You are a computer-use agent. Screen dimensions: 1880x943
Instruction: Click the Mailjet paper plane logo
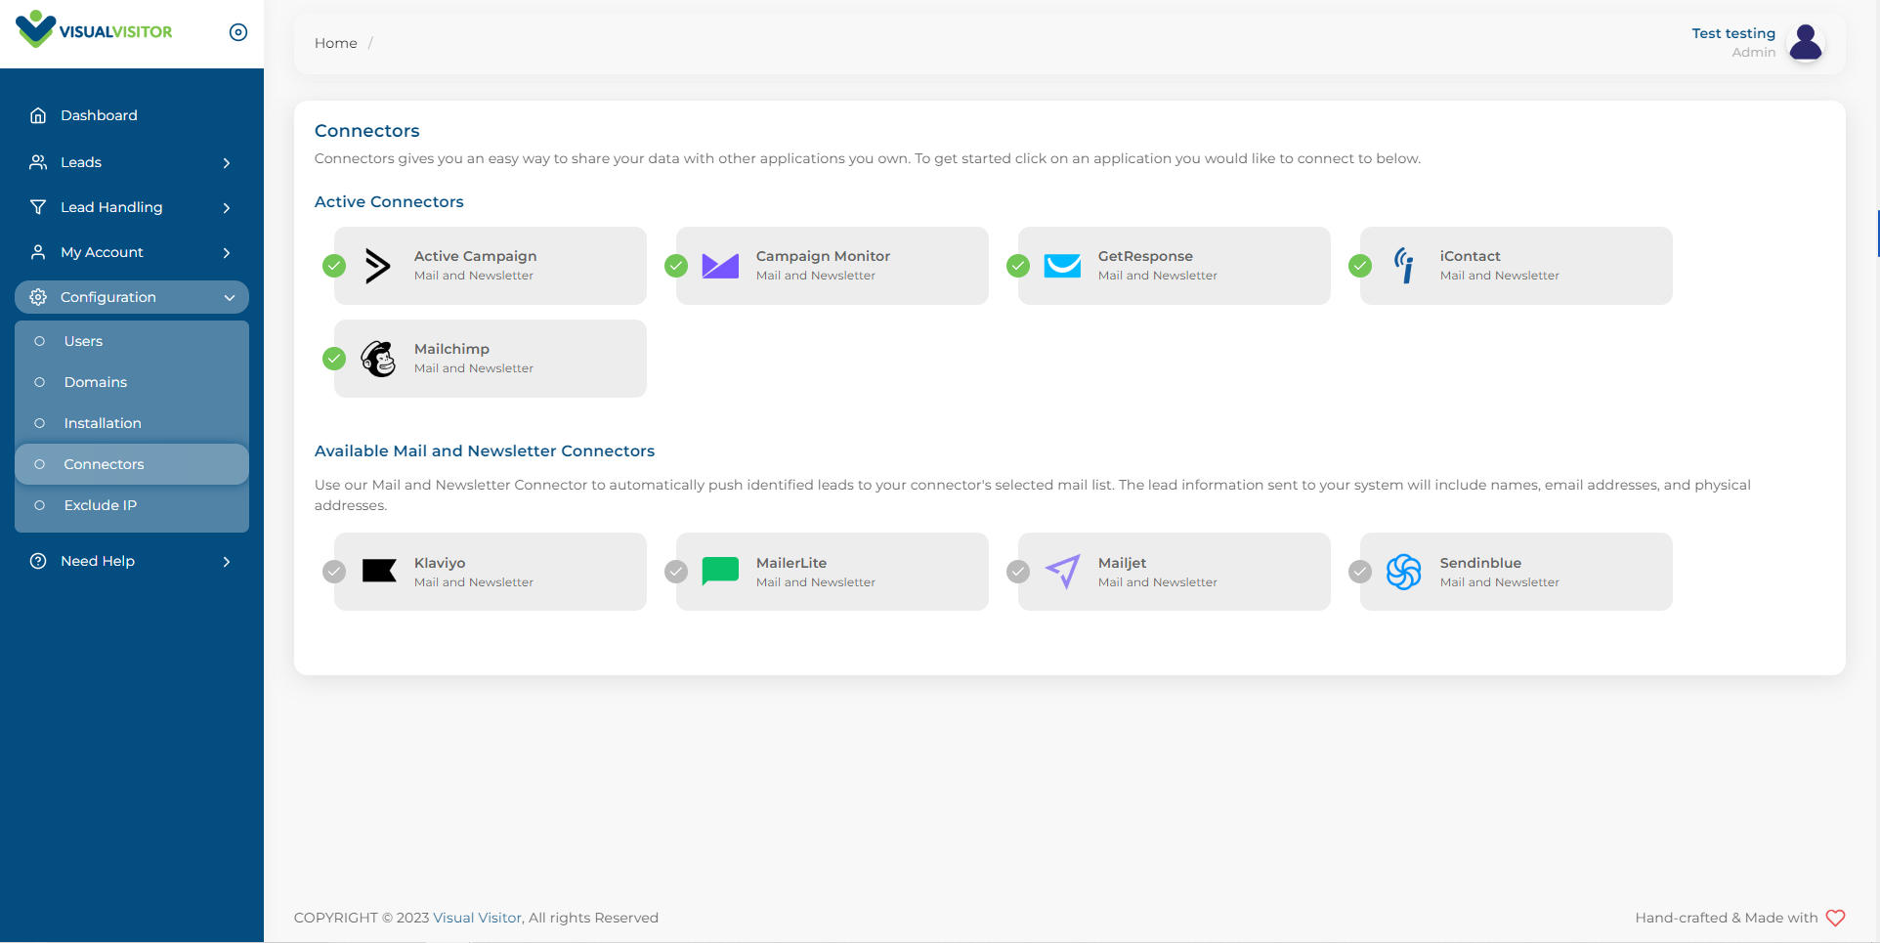point(1062,571)
